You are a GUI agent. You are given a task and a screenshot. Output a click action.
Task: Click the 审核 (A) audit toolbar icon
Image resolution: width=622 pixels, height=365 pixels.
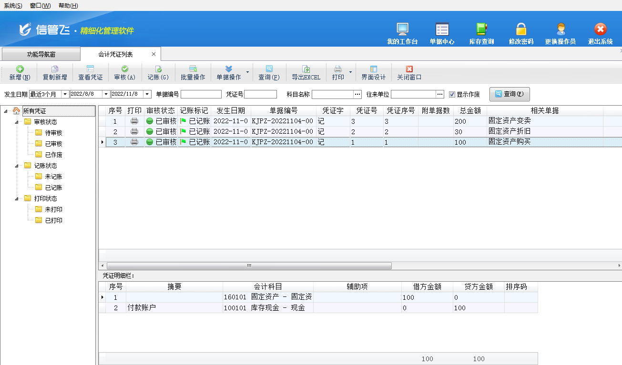(124, 69)
